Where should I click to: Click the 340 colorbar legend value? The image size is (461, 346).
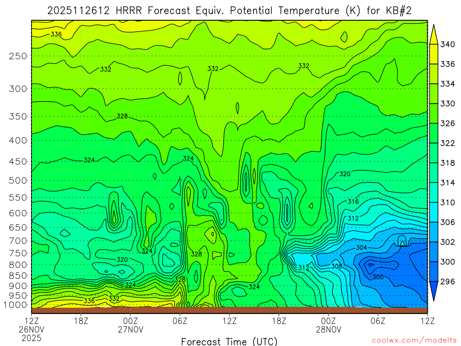point(447,45)
